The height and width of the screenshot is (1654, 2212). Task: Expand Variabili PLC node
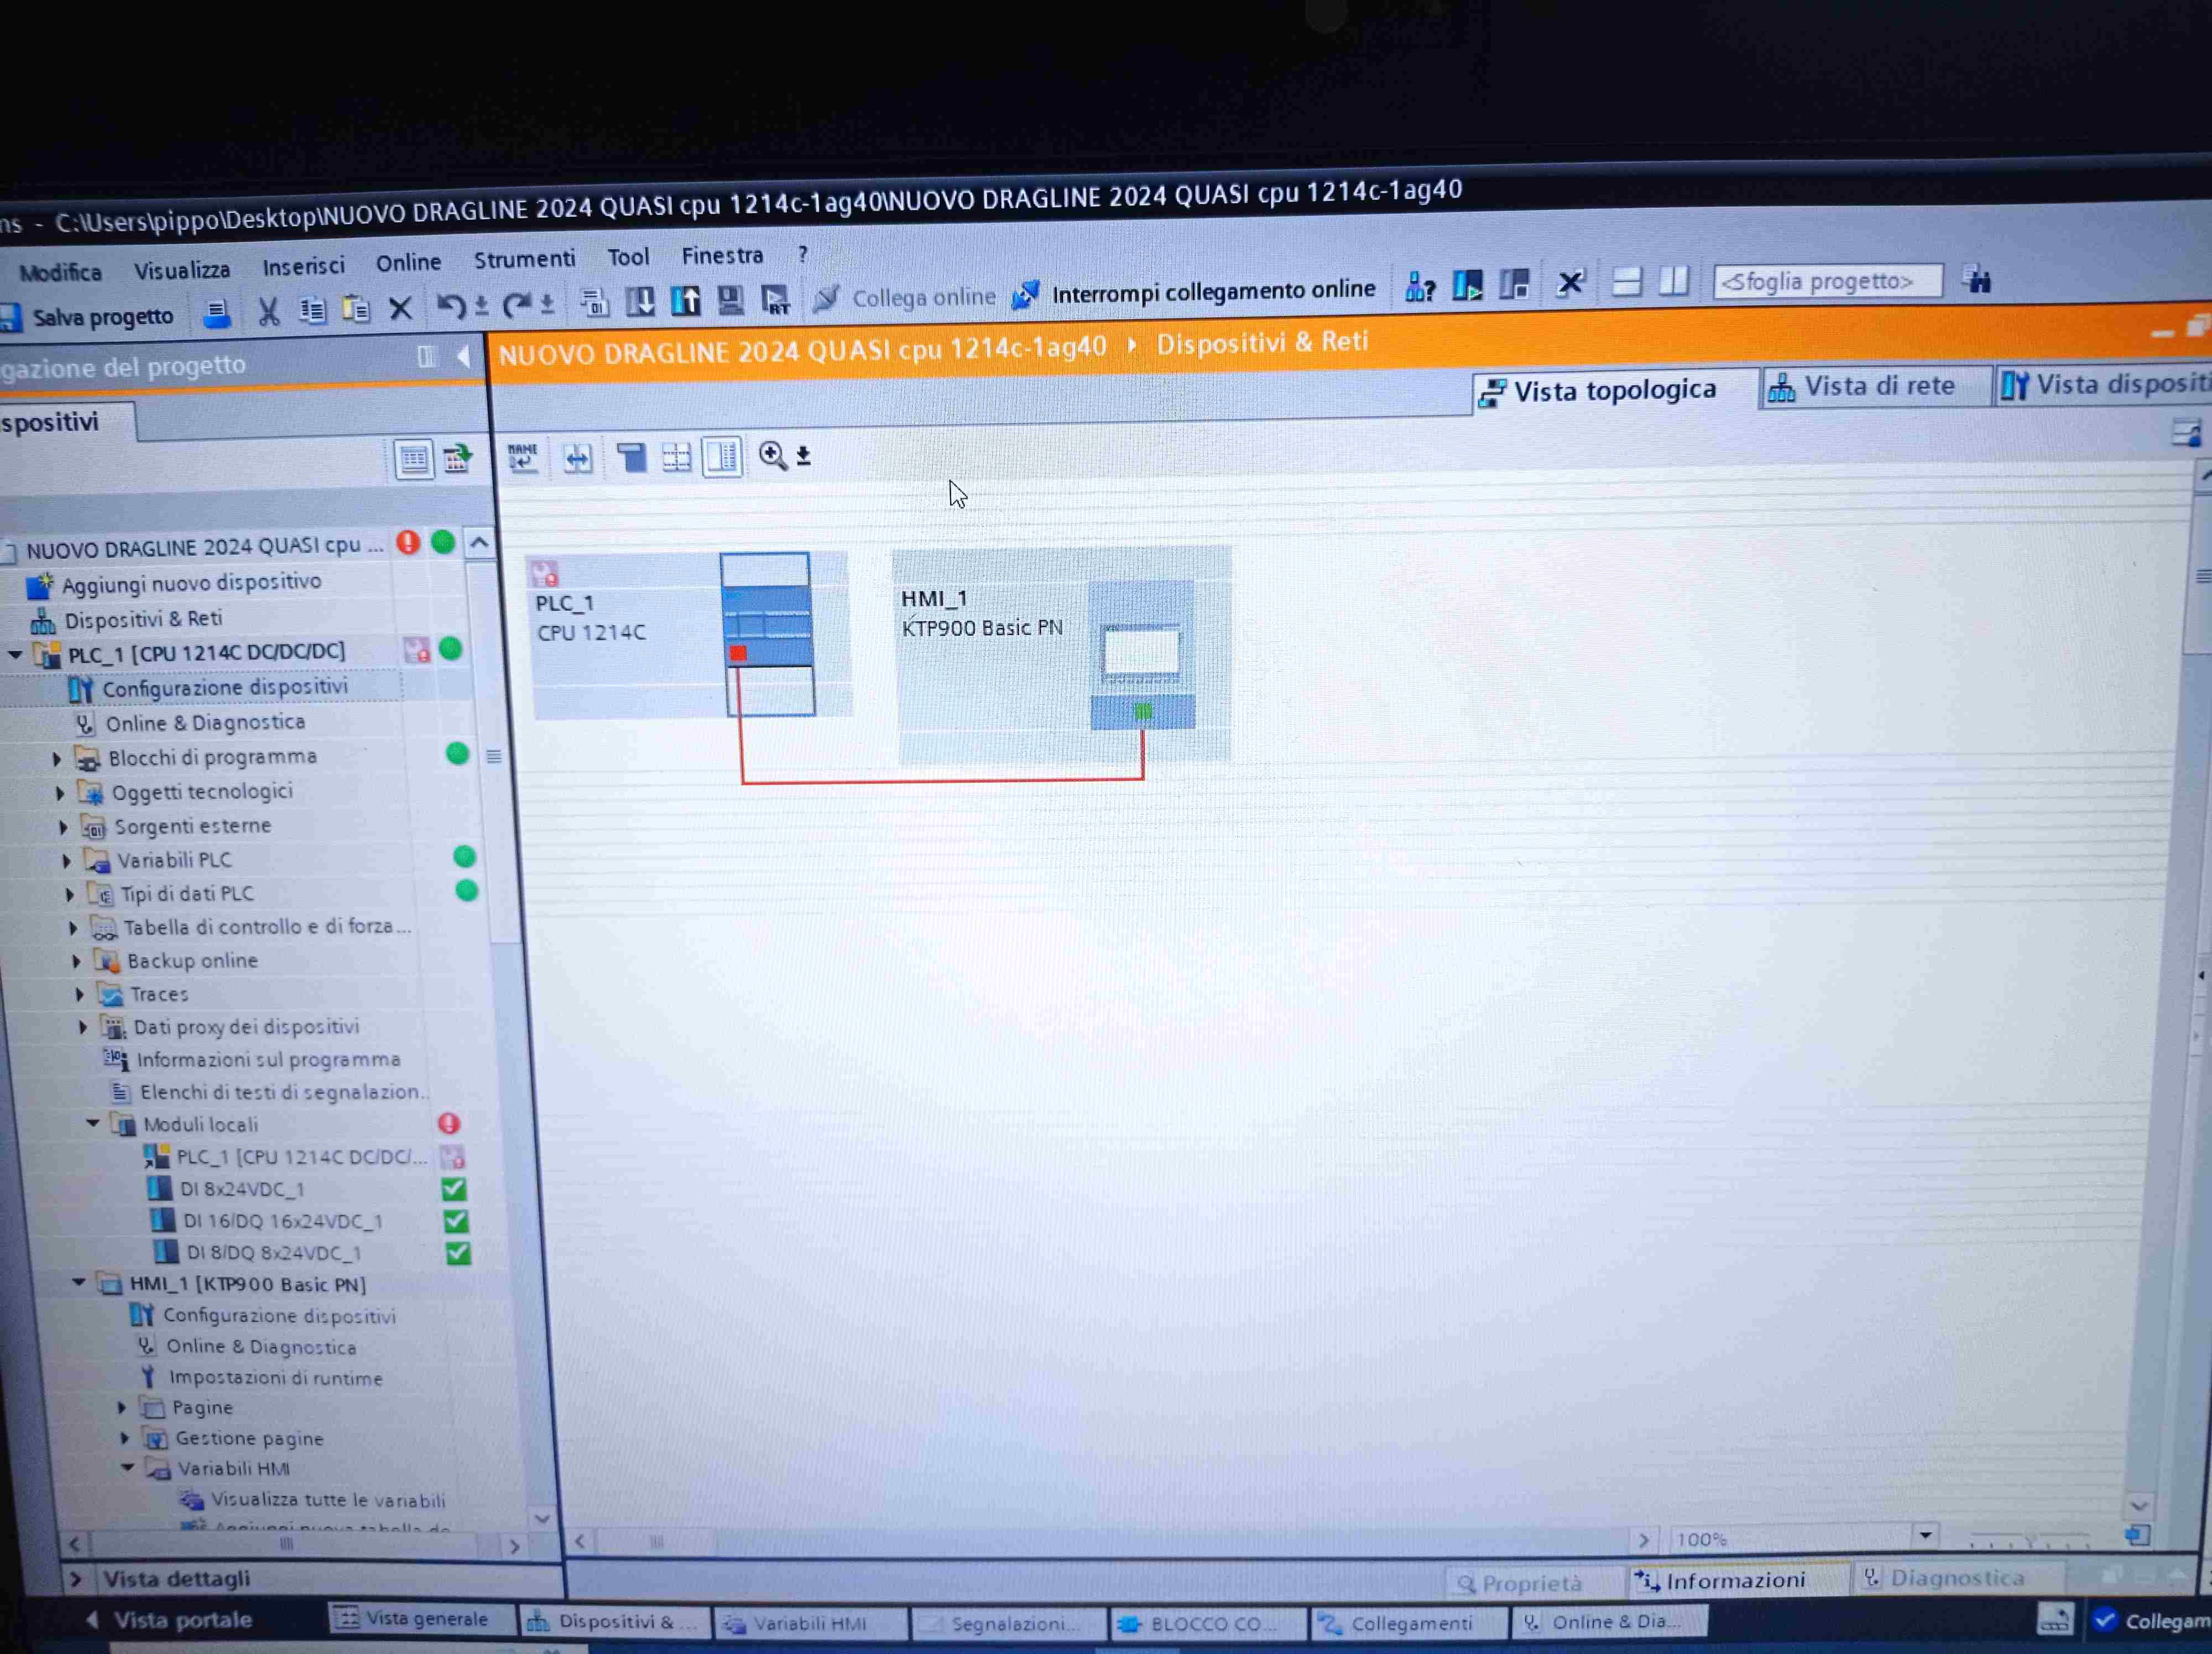pos(66,861)
